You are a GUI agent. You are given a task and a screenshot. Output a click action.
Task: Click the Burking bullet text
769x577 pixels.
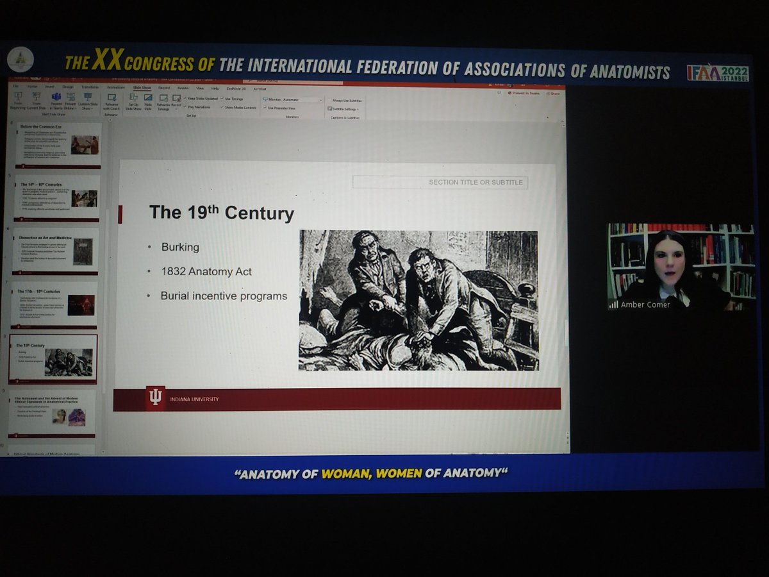[x=180, y=247]
